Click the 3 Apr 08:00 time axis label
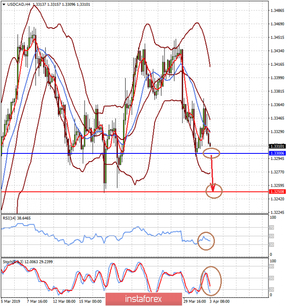This screenshot has width=287, height=306. [220, 300]
